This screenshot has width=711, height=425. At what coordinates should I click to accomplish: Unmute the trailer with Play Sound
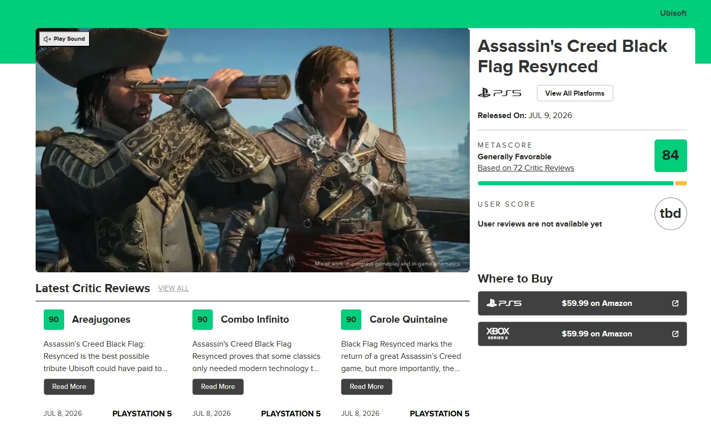click(x=64, y=39)
